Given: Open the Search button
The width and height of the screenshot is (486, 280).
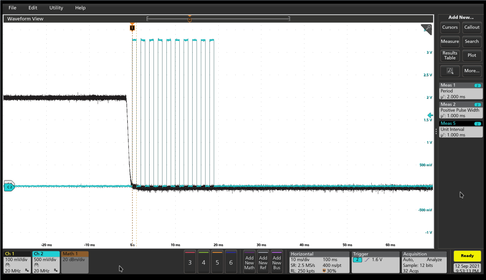Looking at the screenshot, I should [x=472, y=41].
